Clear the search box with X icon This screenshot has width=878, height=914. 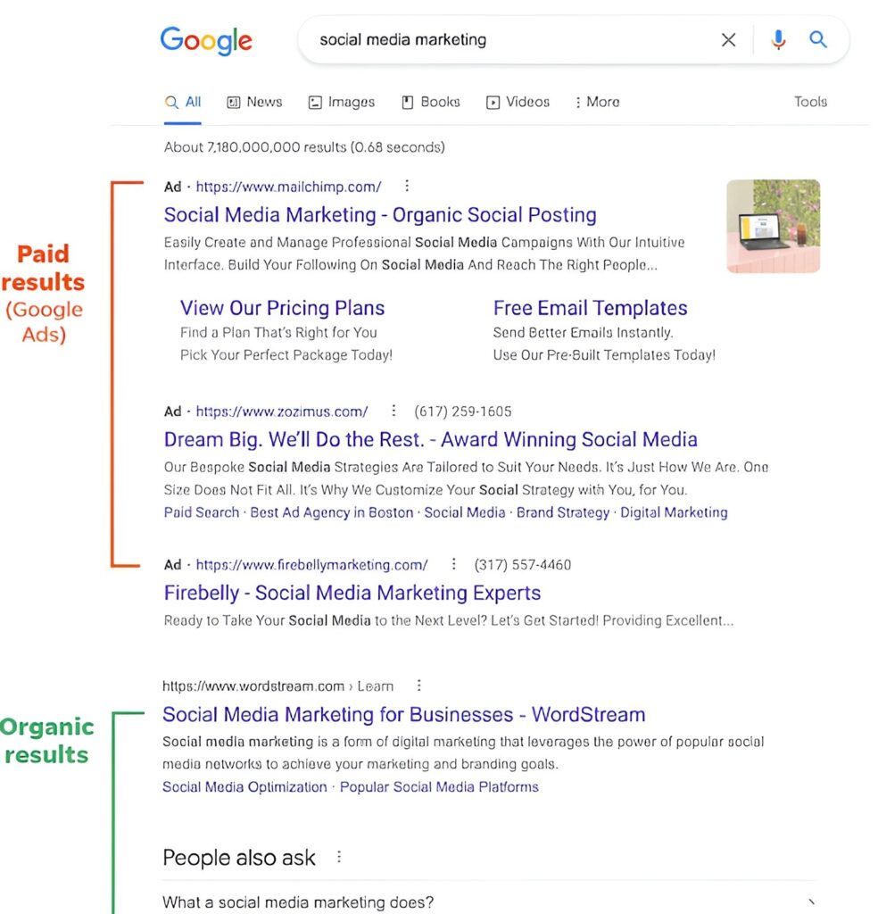click(728, 40)
